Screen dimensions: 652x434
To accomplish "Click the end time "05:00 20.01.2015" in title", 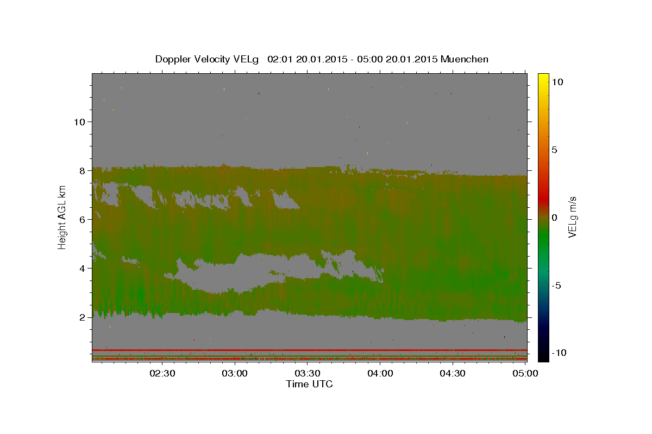I will [x=396, y=59].
